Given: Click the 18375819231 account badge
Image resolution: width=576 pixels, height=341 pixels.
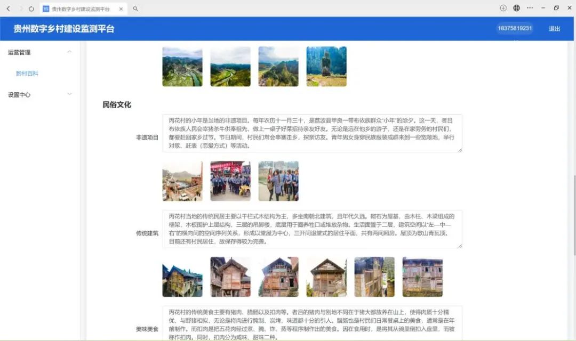Looking at the screenshot, I should pos(515,28).
